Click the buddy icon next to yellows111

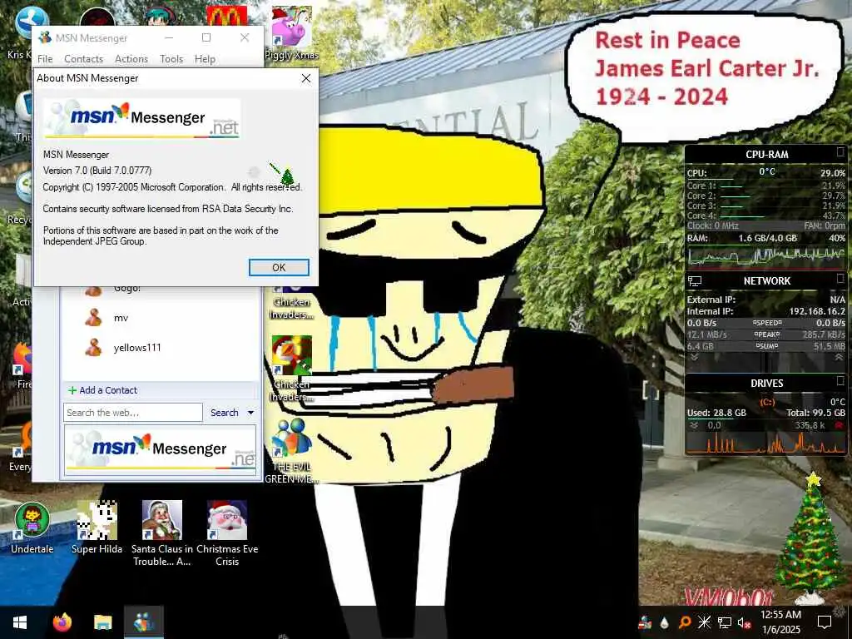93,347
